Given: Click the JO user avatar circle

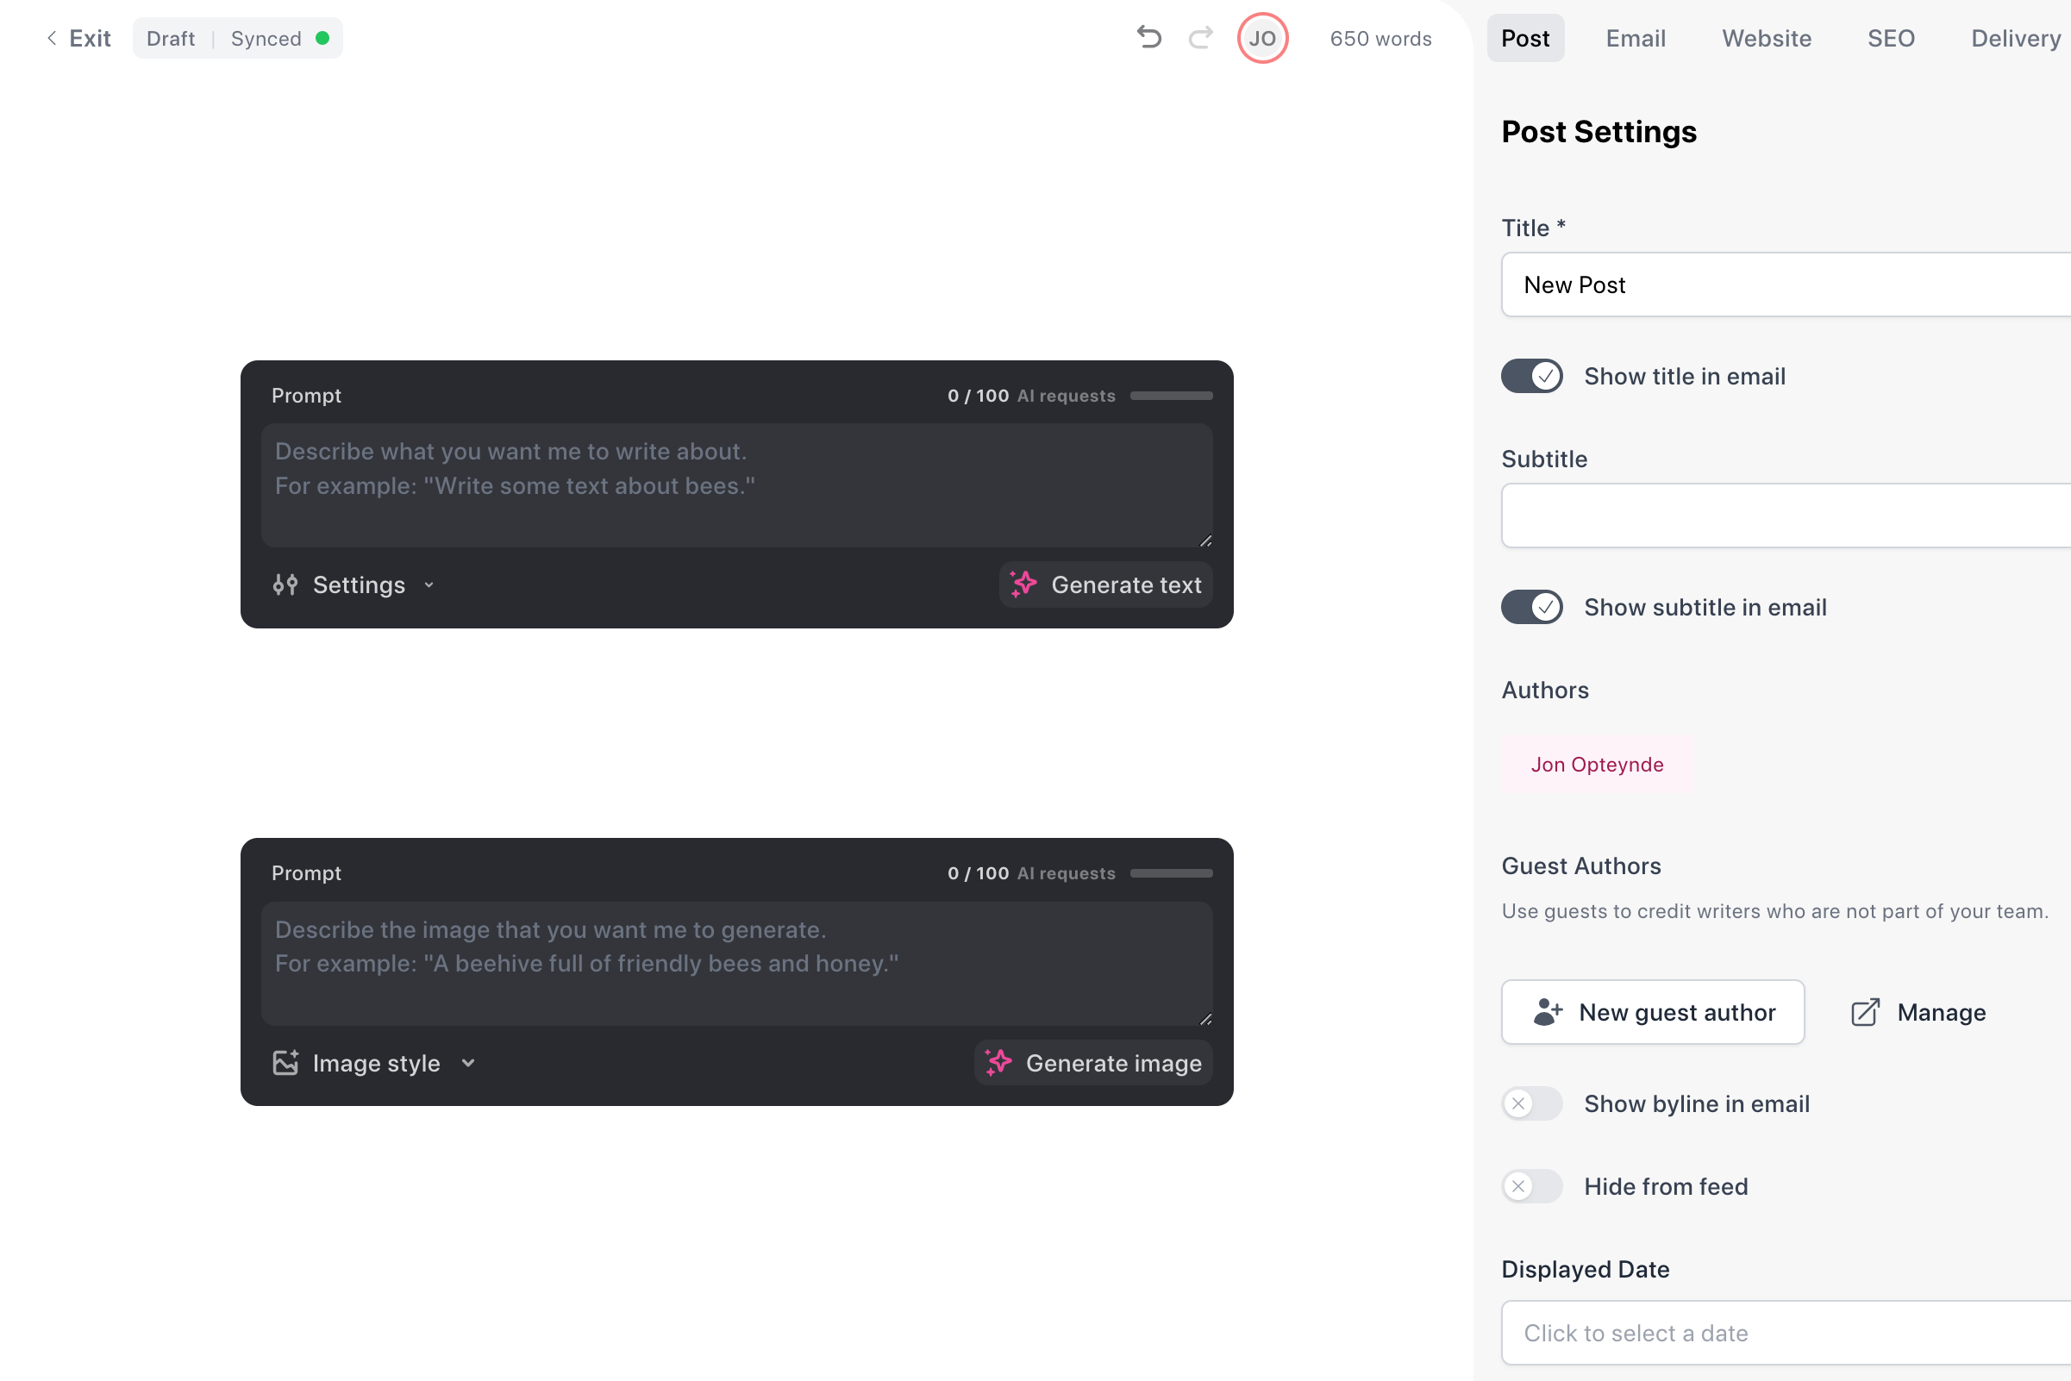Looking at the screenshot, I should click(x=1261, y=38).
